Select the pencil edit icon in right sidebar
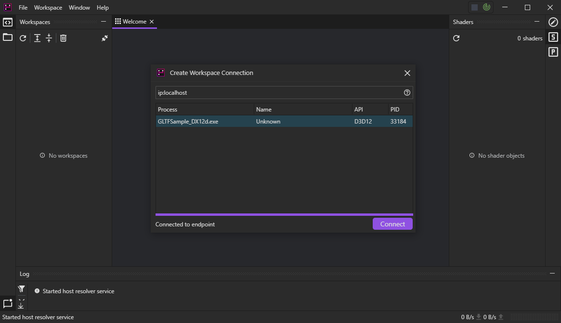Viewport: 561px width, 323px height. click(553, 22)
